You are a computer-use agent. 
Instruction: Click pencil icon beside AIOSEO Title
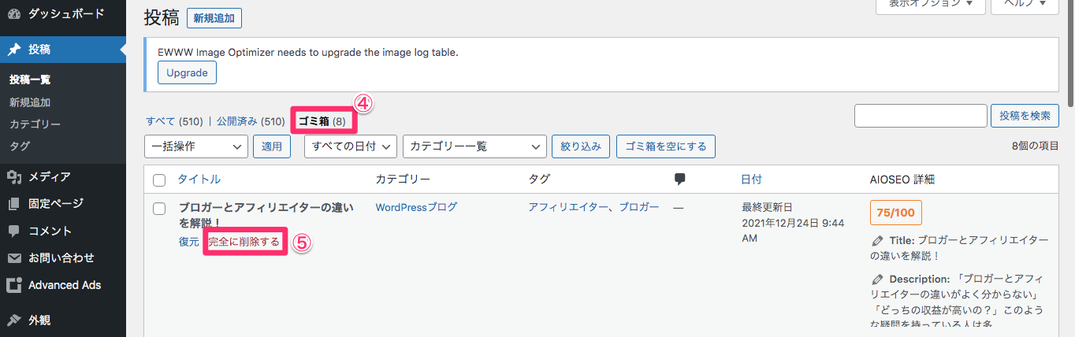[x=877, y=240]
